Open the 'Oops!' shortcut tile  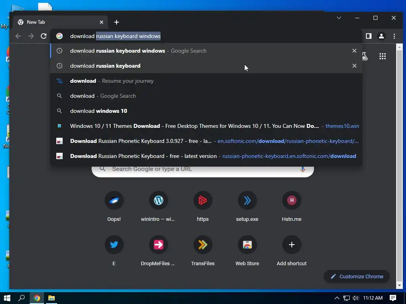coord(114,206)
